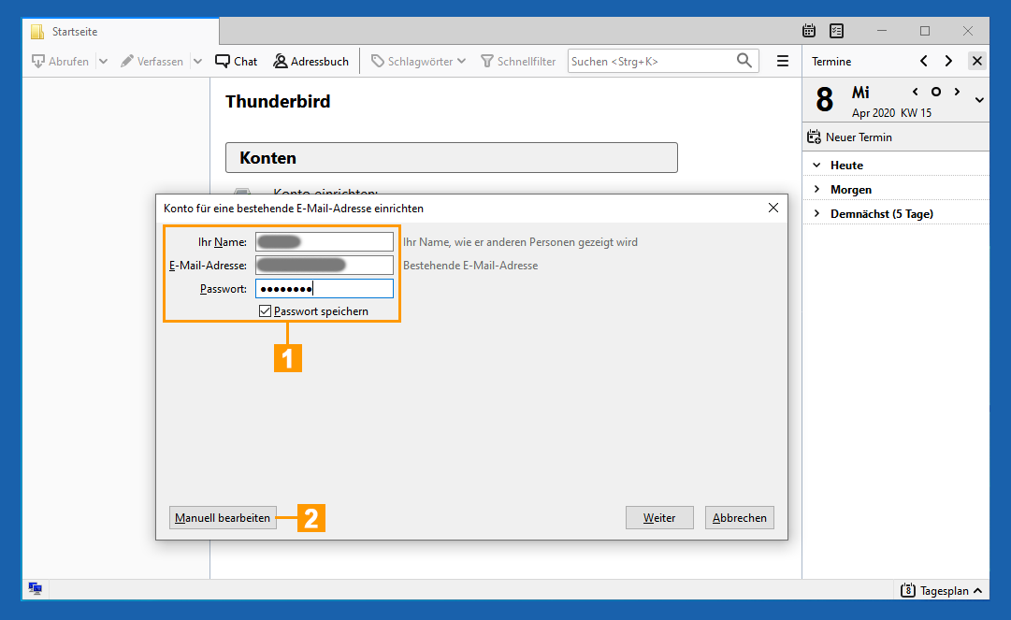
Task: Switch to the Startseite tab
Action: coord(75,32)
